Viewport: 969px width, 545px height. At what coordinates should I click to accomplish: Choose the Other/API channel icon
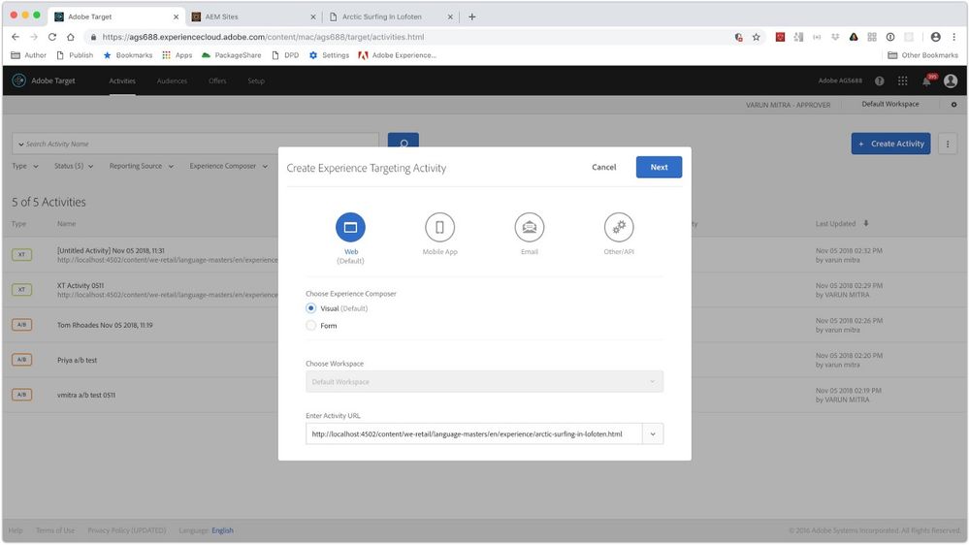618,227
